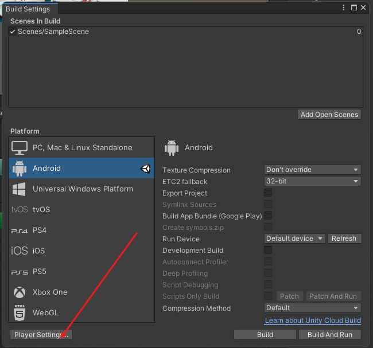Select PC, Mac & Linux Standalone platform
The width and height of the screenshot is (373, 348).
81,147
